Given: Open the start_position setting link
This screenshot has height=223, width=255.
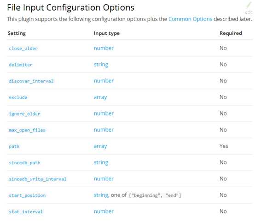Looking at the screenshot, I should tap(27, 195).
